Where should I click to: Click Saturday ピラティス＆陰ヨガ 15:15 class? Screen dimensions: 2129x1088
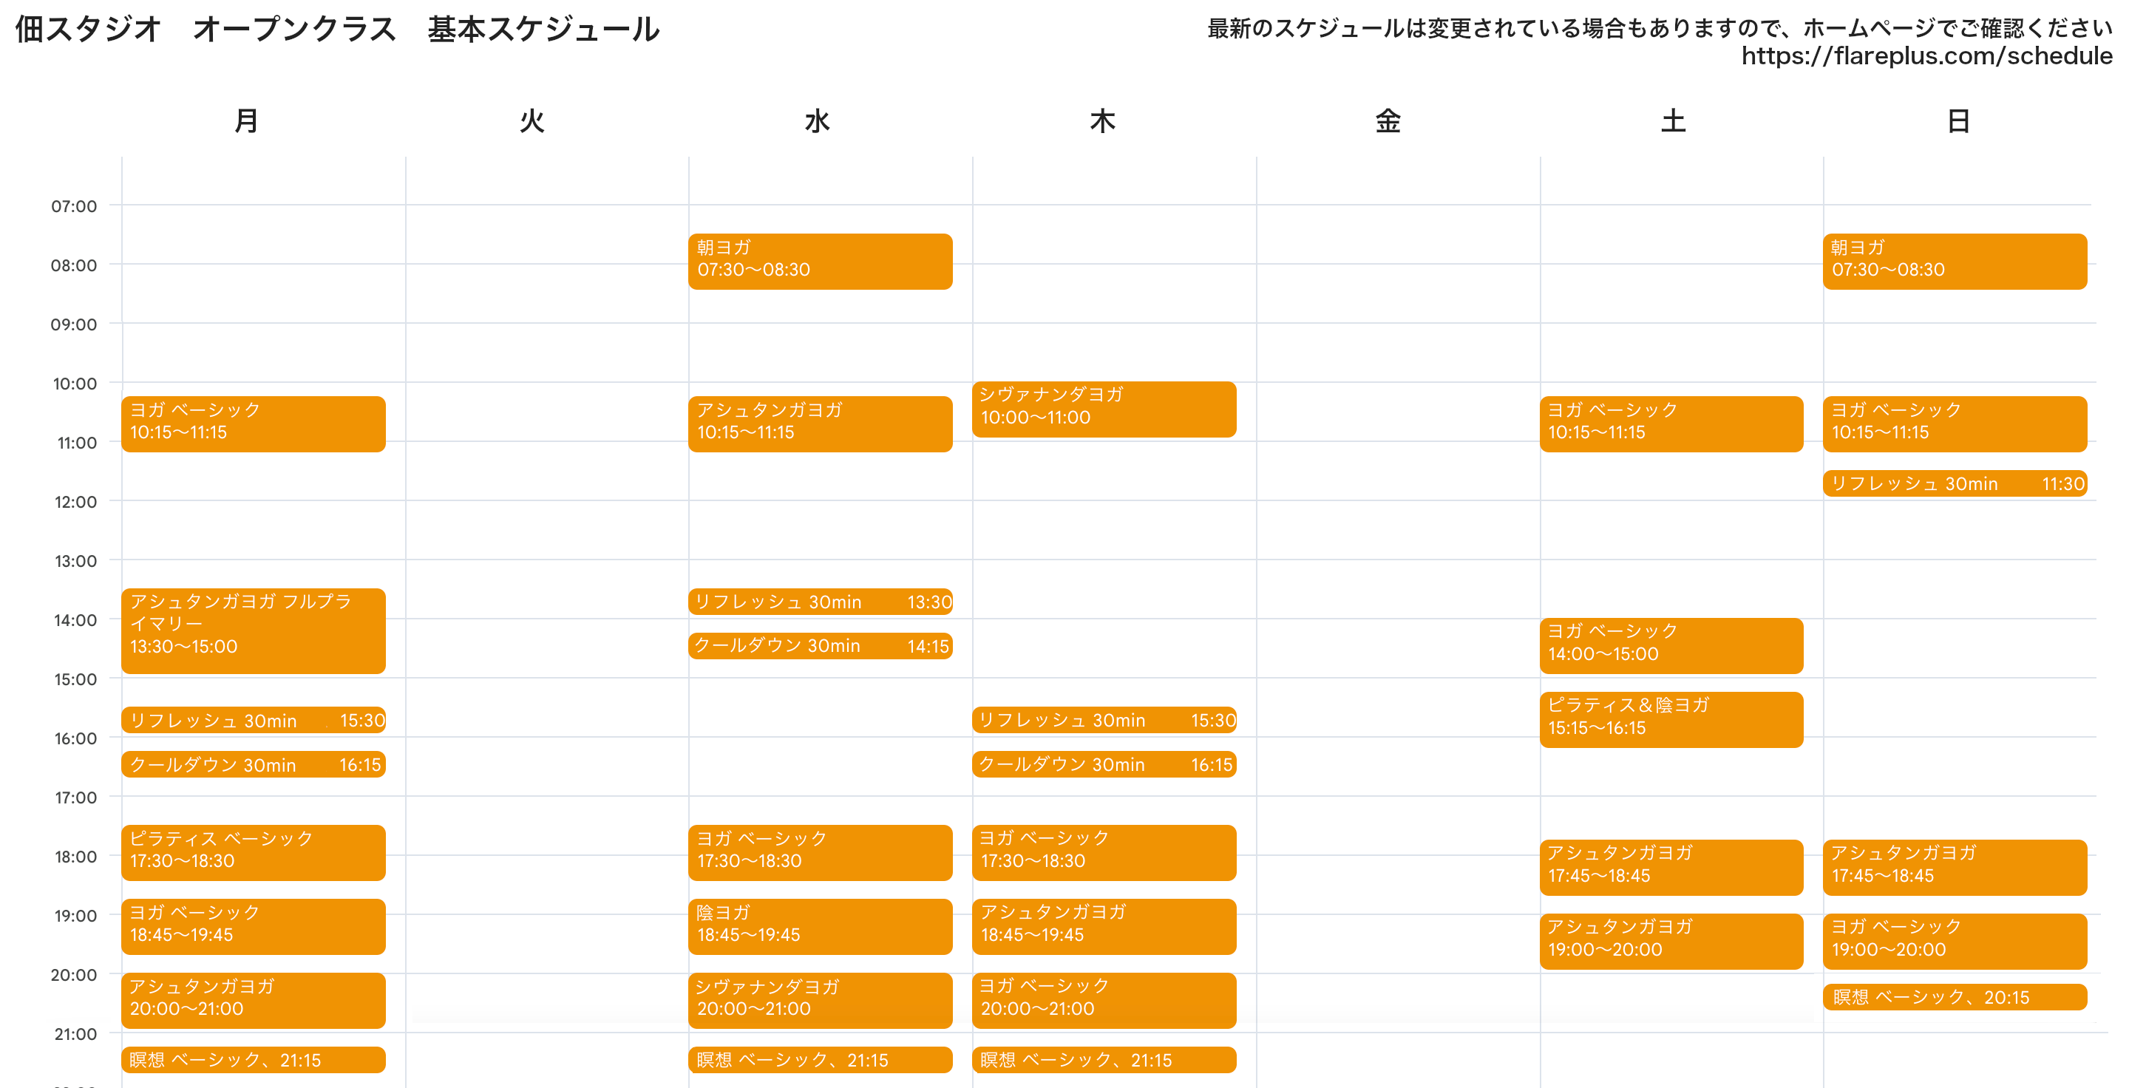pyautogui.click(x=1671, y=718)
